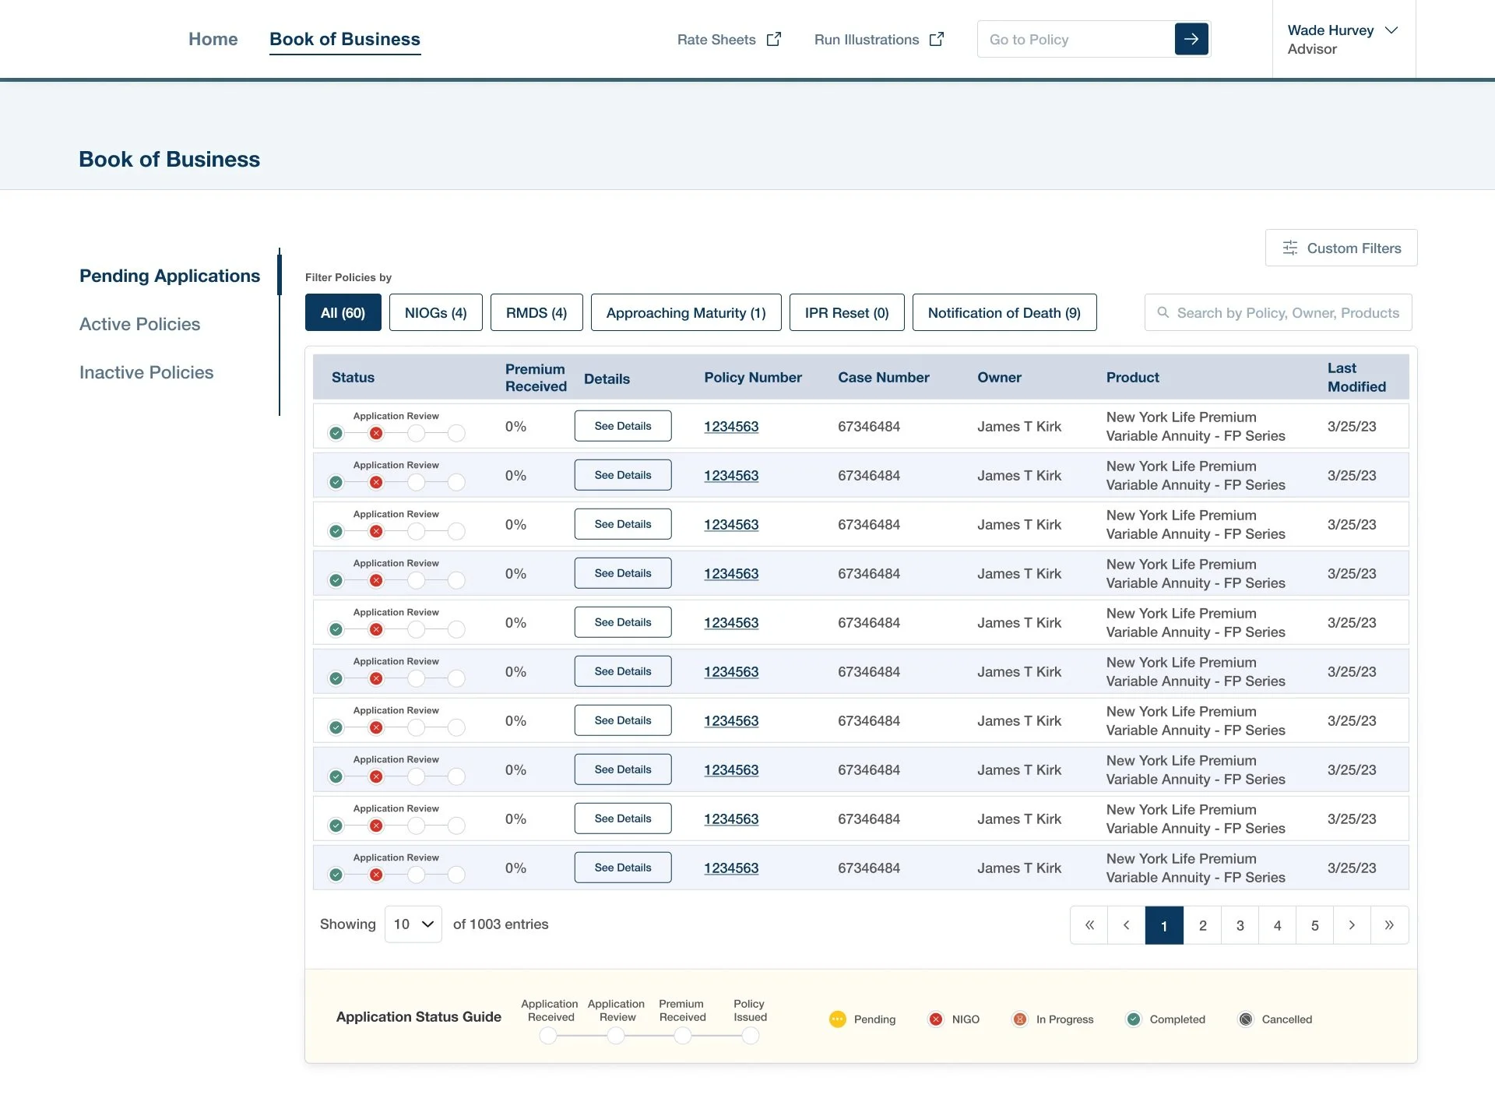Viewport: 1495px width, 1109px height.
Task: Open the Showing entries count dropdown
Action: click(413, 924)
